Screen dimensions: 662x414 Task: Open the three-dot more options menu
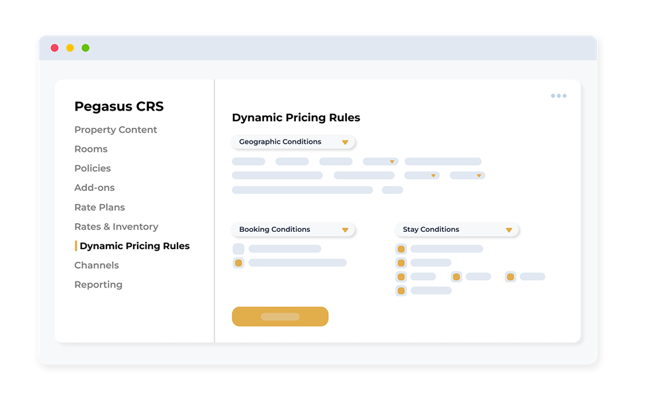pyautogui.click(x=559, y=96)
